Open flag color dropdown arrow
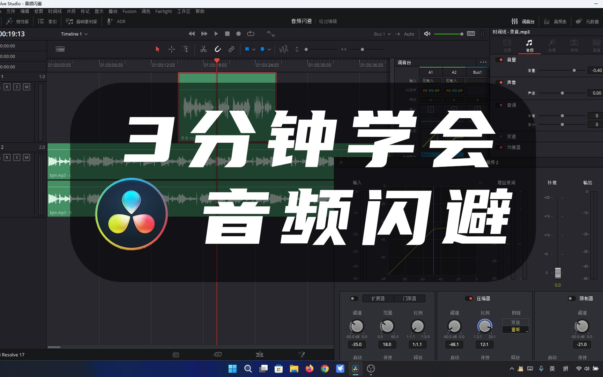This screenshot has height=377, width=603. tap(254, 50)
